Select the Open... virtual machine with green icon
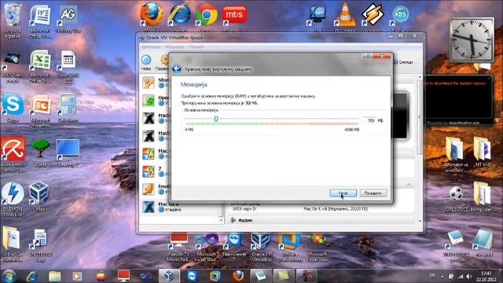The height and width of the screenshot is (283, 503). (156, 101)
